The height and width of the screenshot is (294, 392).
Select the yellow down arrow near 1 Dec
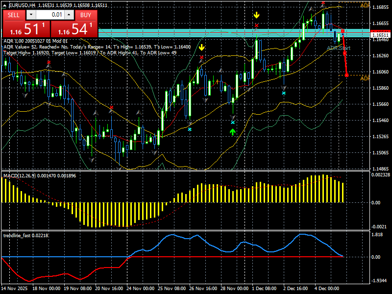pos(256,15)
